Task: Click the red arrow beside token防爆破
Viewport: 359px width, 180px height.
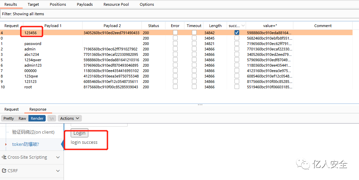Action: coord(6,144)
